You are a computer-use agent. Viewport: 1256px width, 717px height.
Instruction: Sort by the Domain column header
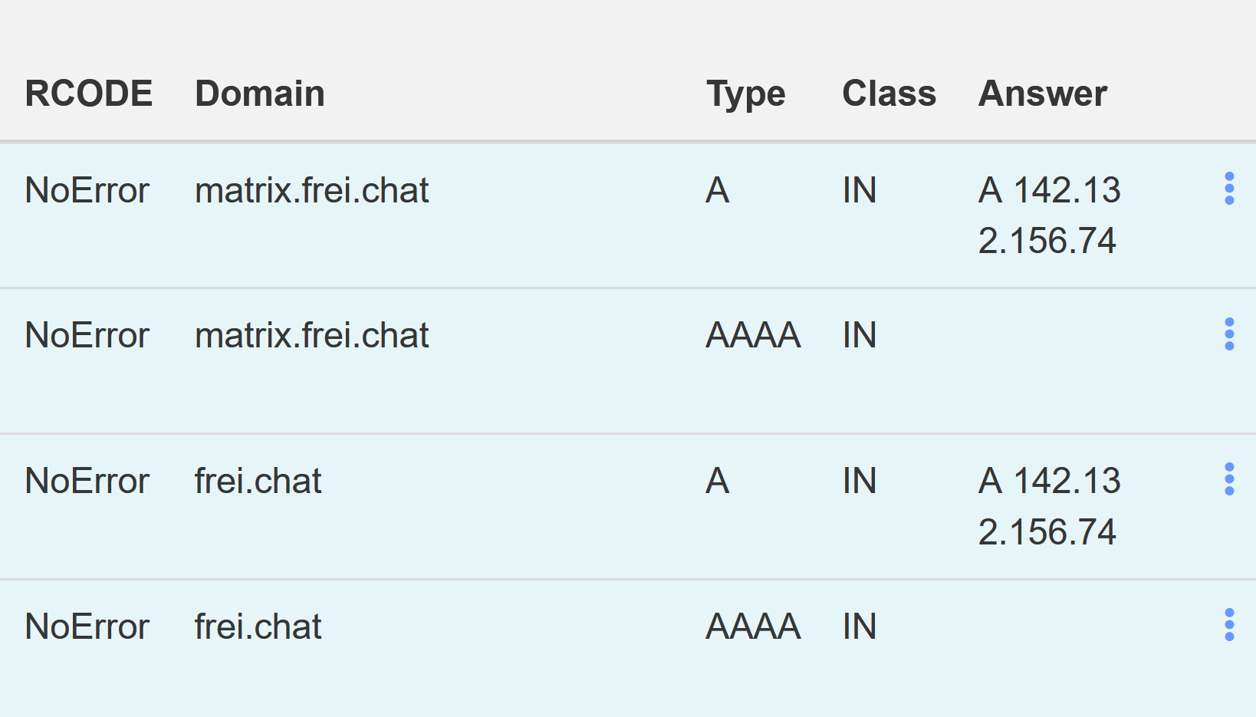(x=260, y=94)
